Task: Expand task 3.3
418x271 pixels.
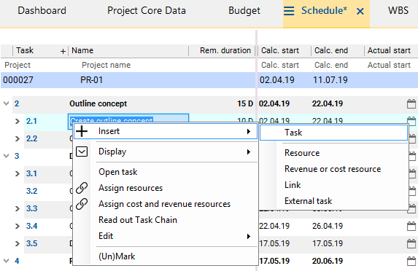Action: click(18, 208)
